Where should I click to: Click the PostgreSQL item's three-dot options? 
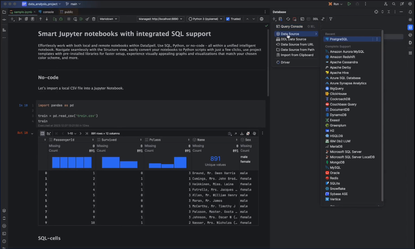(x=377, y=39)
